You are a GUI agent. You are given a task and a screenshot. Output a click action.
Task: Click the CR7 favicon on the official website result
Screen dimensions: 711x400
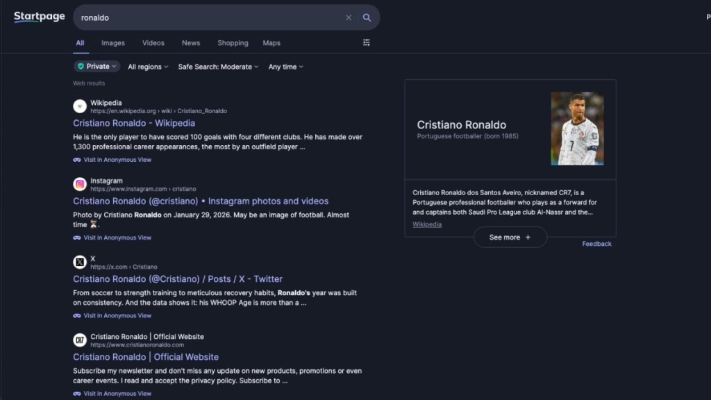click(80, 340)
